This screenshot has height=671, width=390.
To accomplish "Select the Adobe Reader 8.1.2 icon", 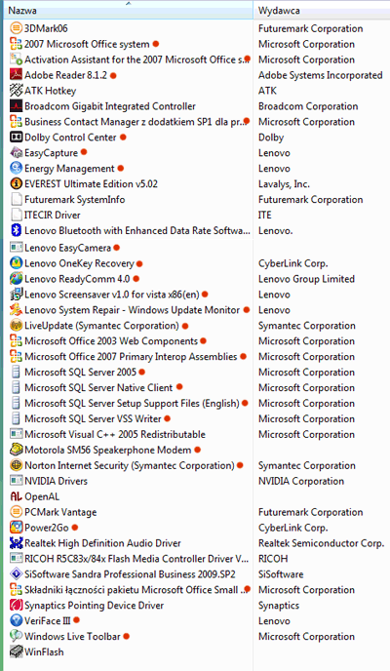I will click(x=16, y=75).
